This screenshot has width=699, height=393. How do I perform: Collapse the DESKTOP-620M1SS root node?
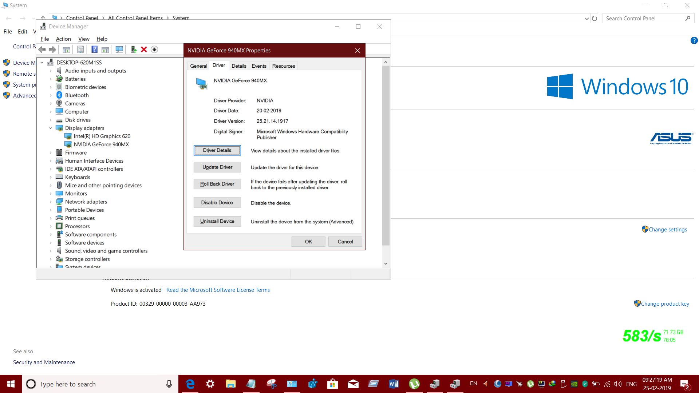(42, 63)
